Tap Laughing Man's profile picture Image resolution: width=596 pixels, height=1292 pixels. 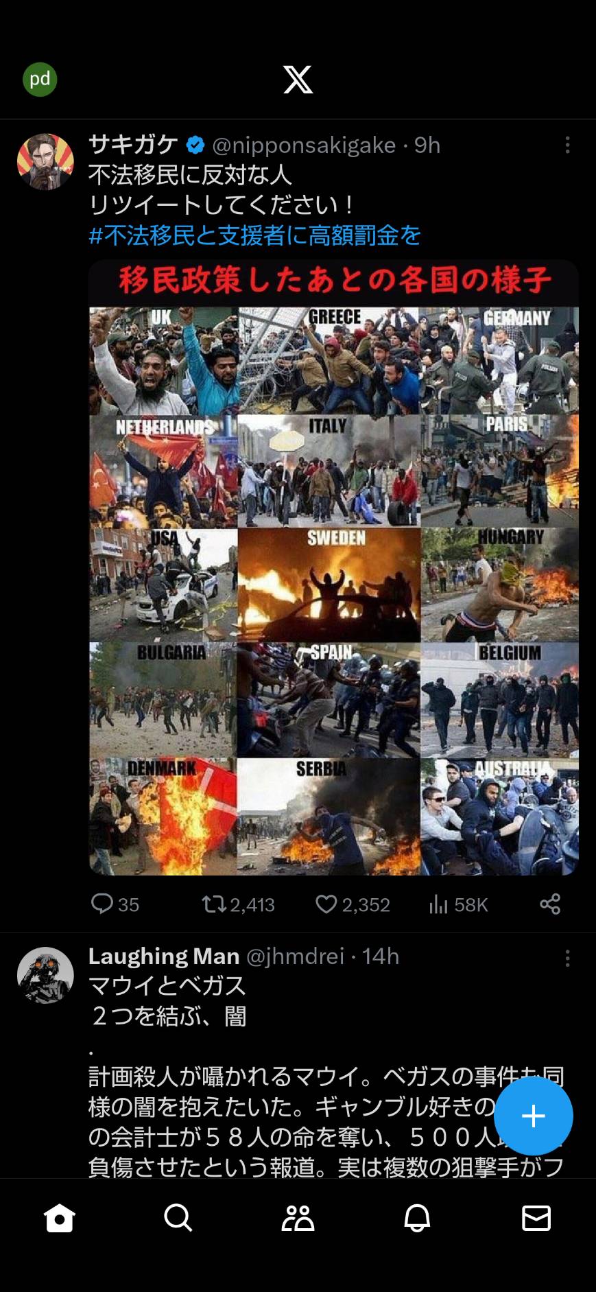[45, 976]
